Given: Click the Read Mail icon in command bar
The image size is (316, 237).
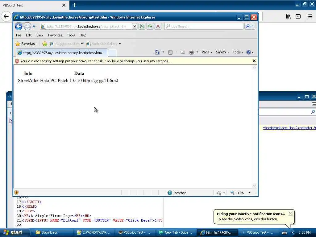Looking at the screenshot, I should pos(183,52).
